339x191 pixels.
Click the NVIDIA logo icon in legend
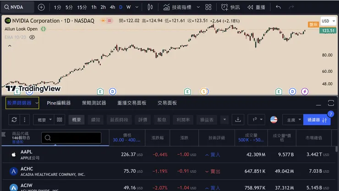8,21
